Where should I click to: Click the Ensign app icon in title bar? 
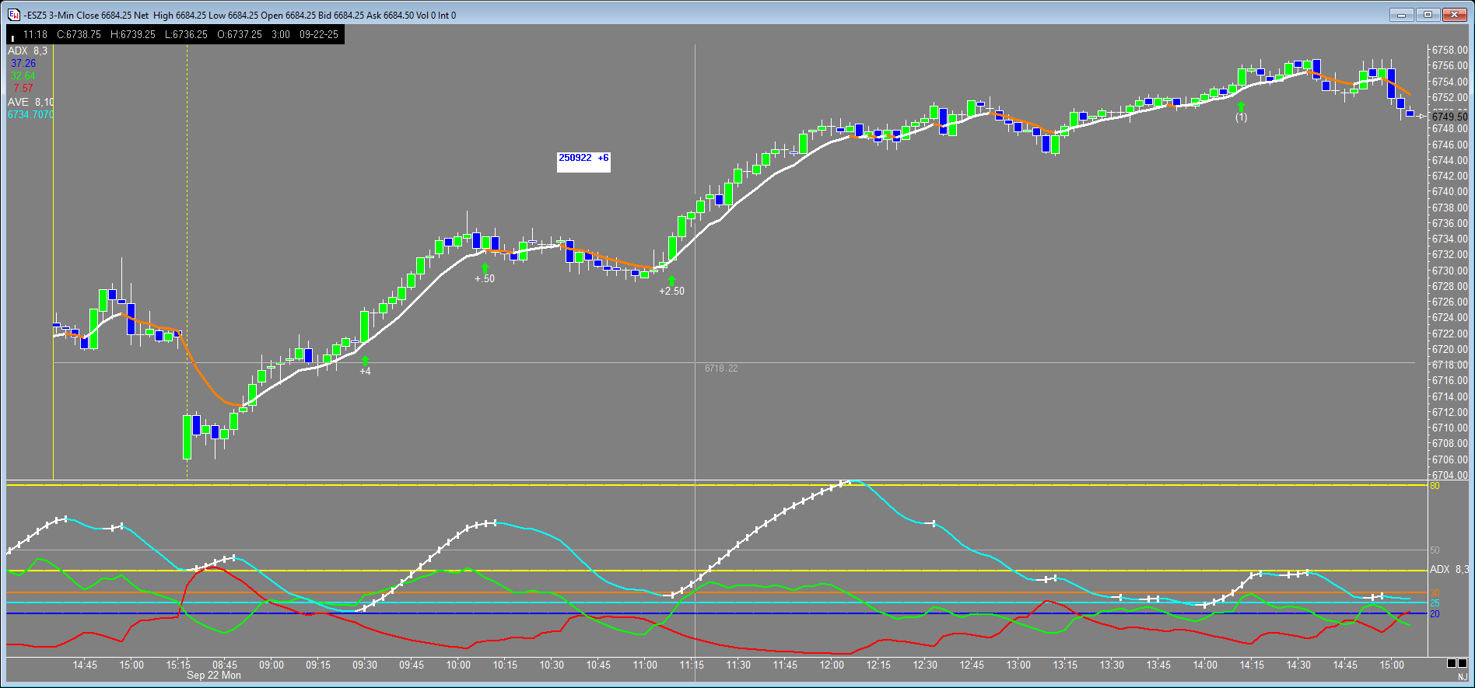(14, 15)
